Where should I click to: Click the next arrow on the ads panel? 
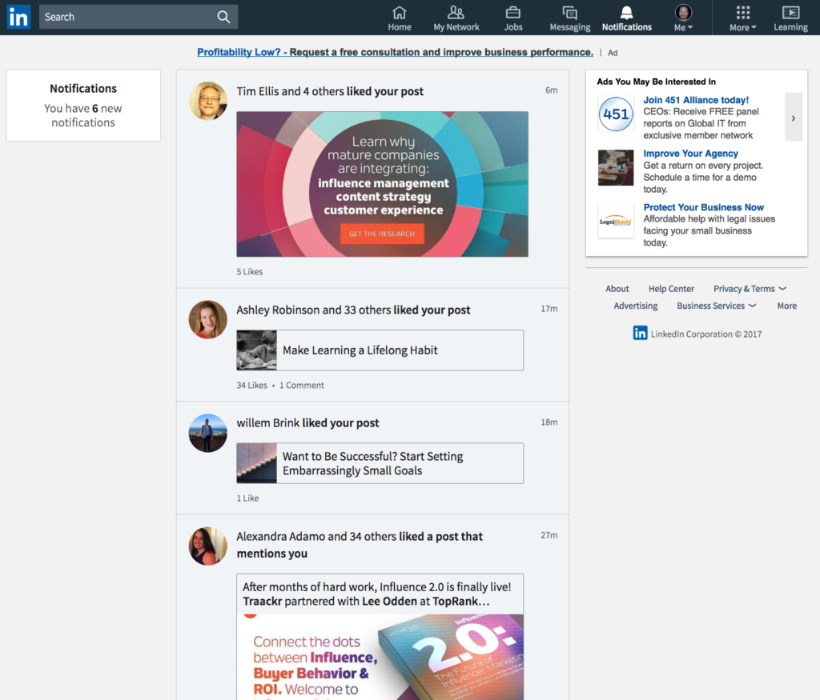click(794, 118)
